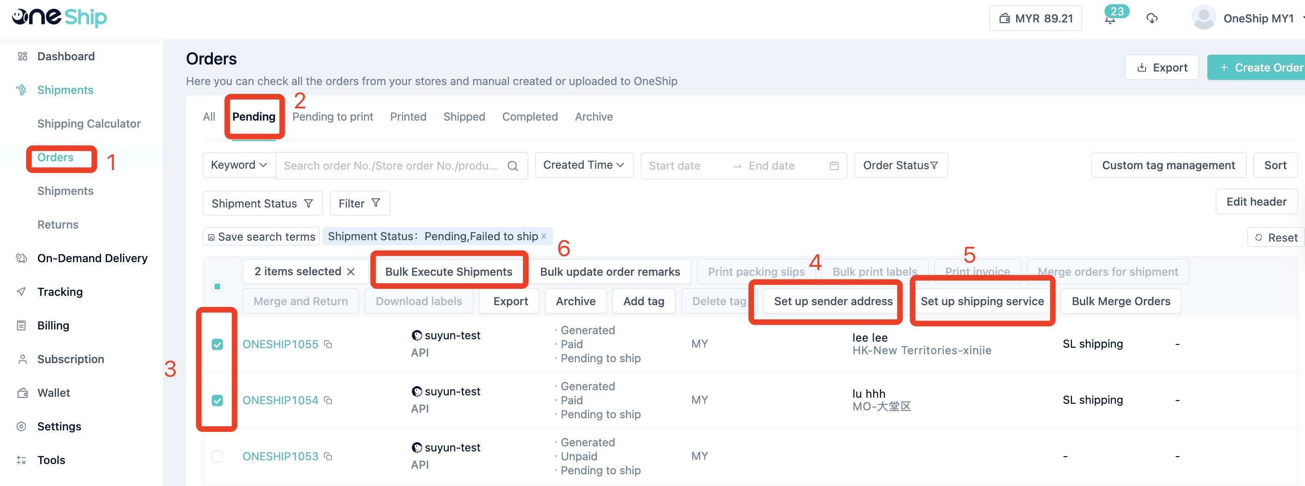Open Dashboard in the sidebar

[x=66, y=56]
